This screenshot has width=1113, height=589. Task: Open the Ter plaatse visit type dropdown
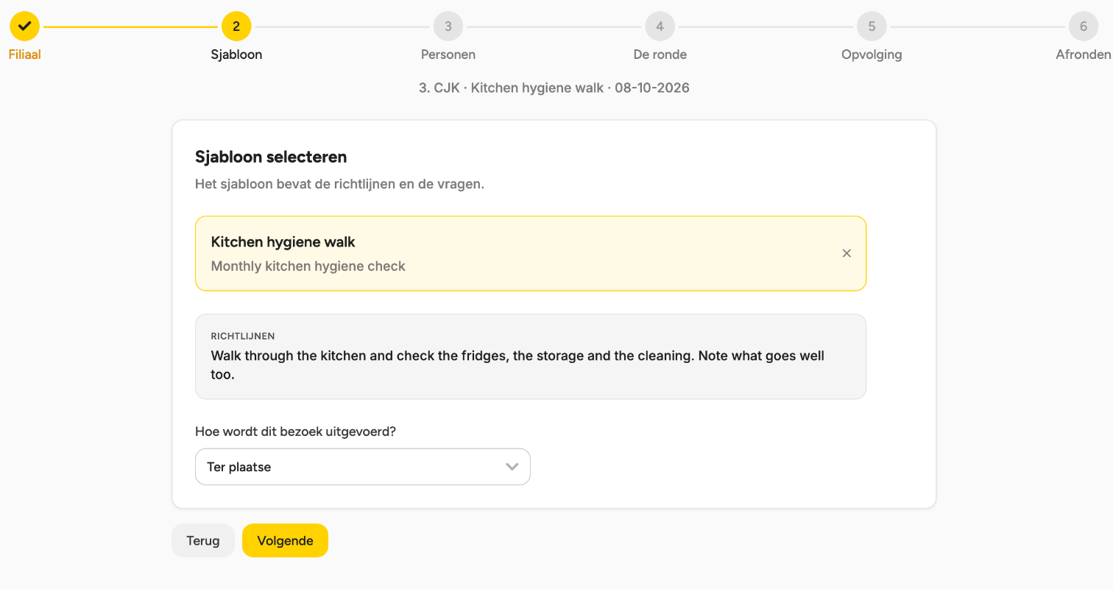[363, 467]
